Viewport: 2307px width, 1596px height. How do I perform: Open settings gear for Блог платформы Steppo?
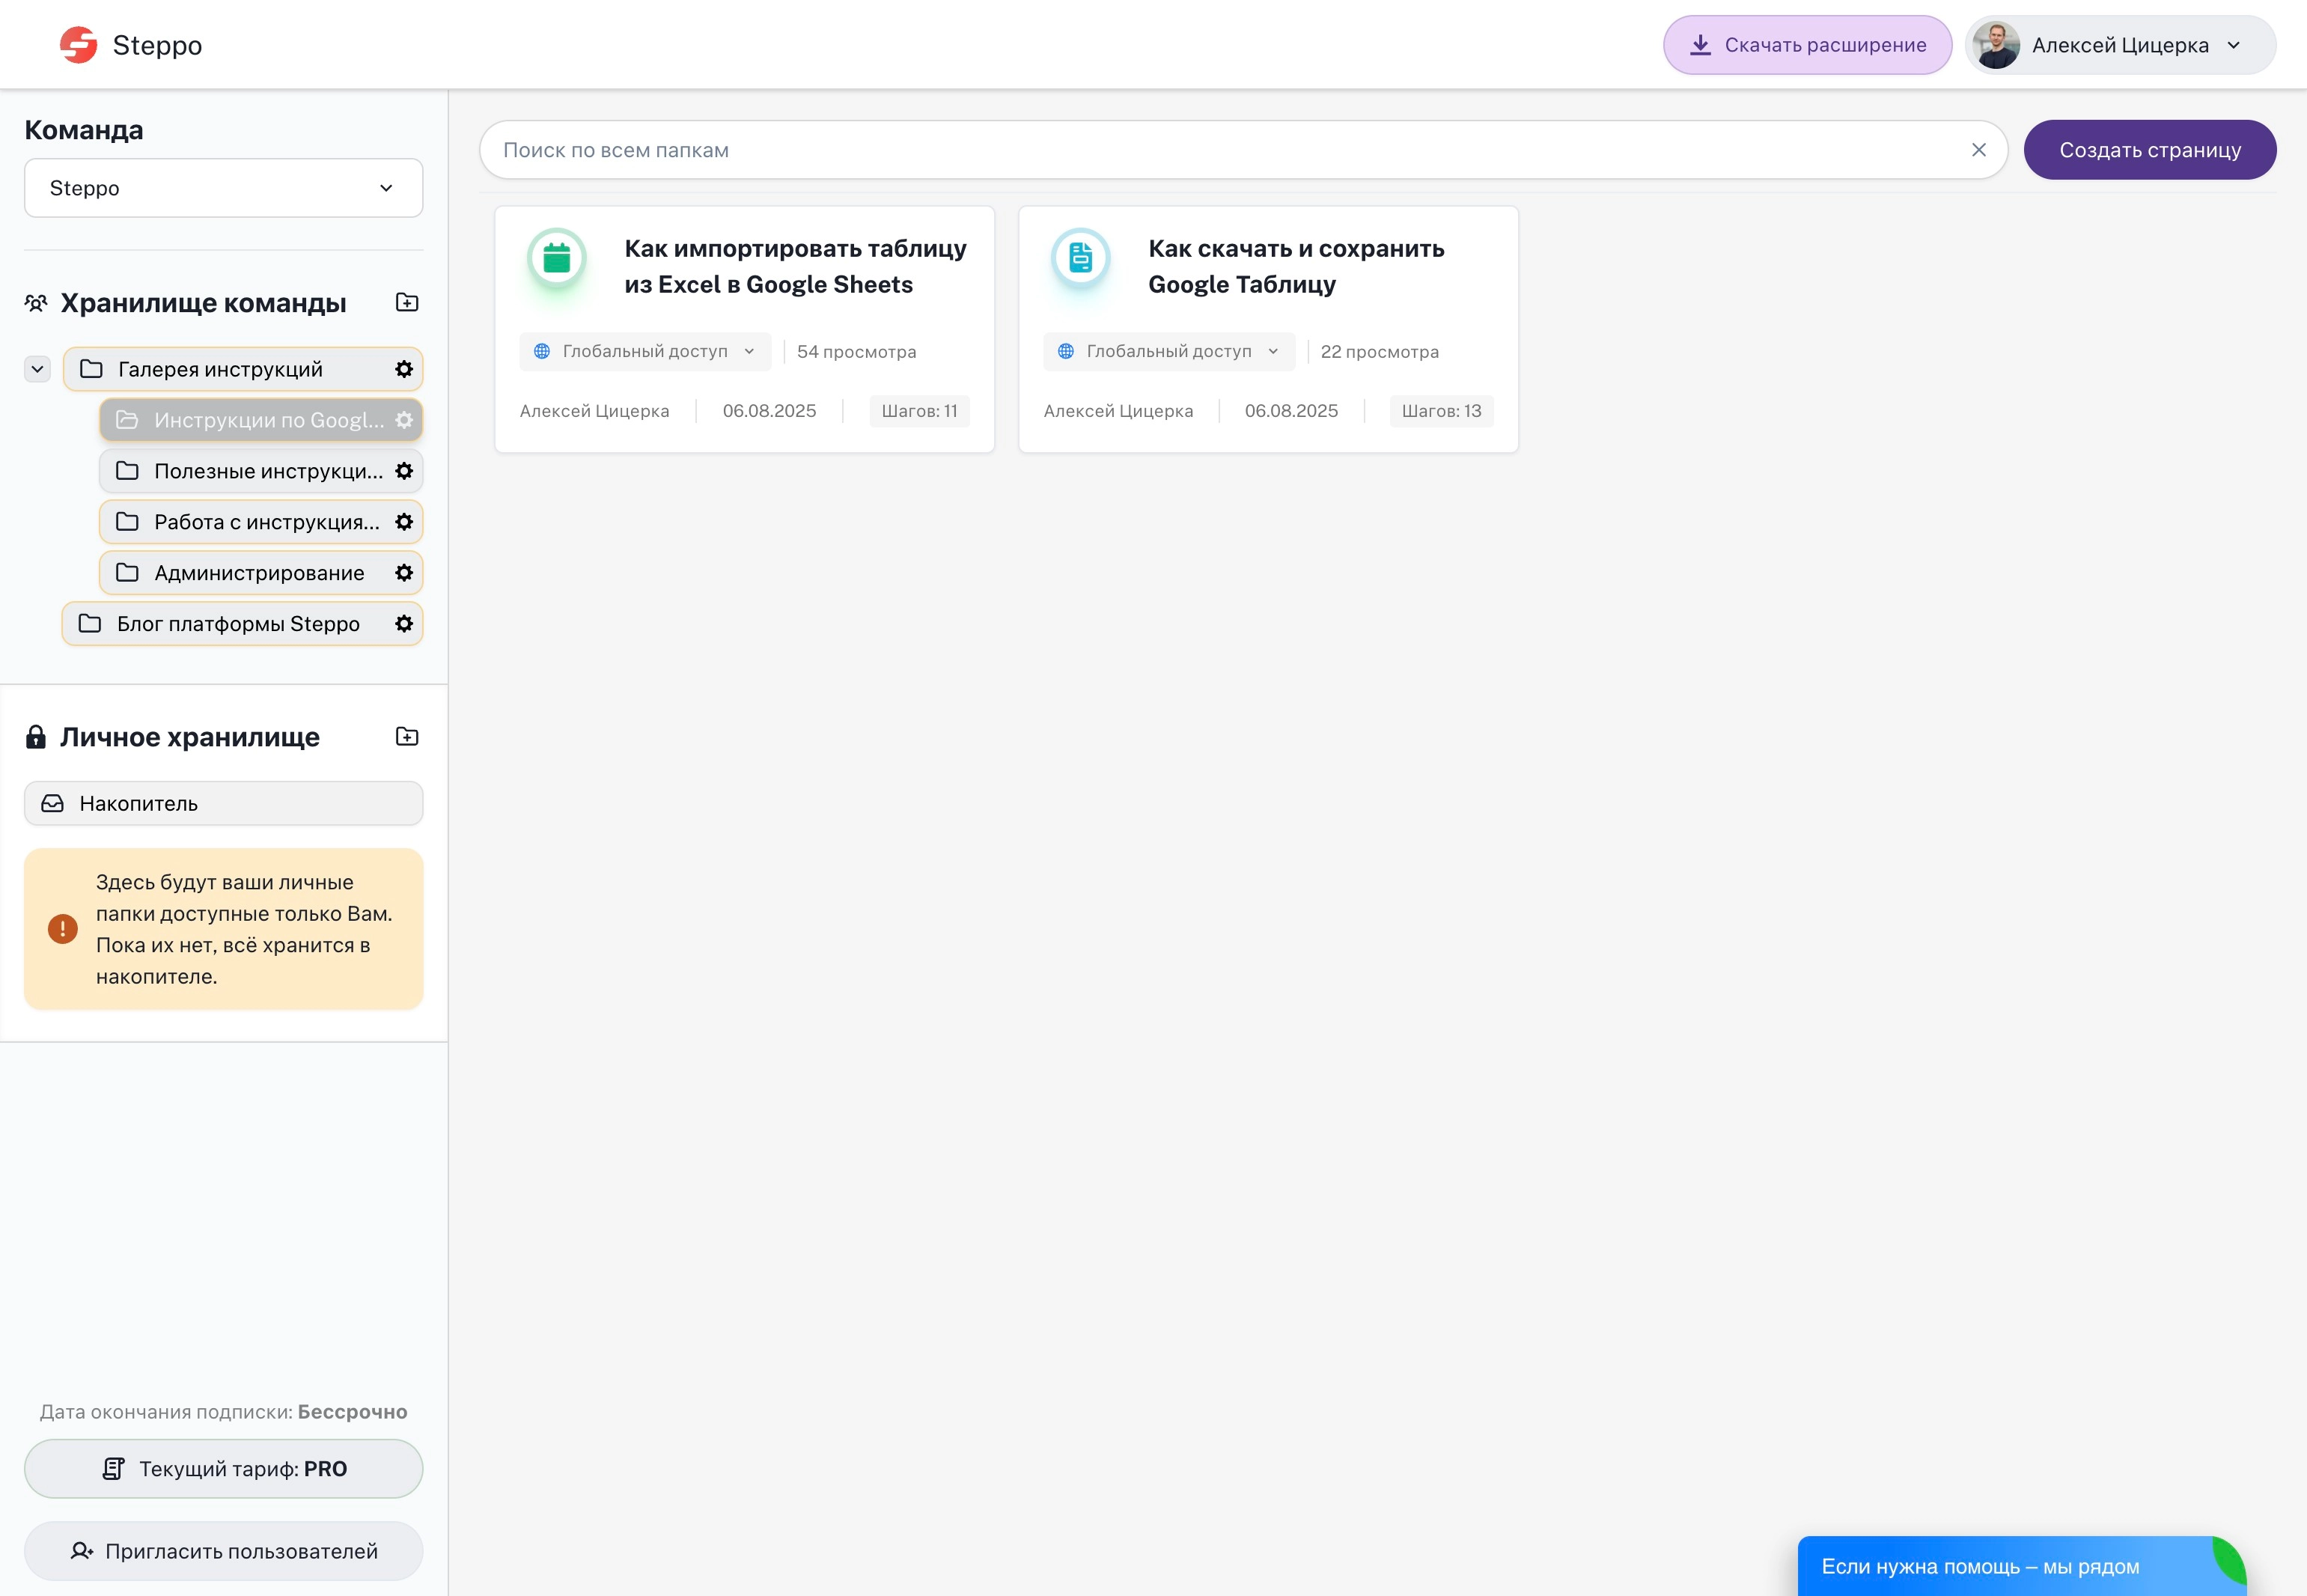[x=404, y=624]
